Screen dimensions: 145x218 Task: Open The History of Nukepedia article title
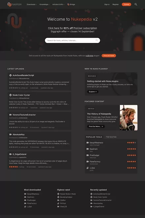(x=99, y=114)
